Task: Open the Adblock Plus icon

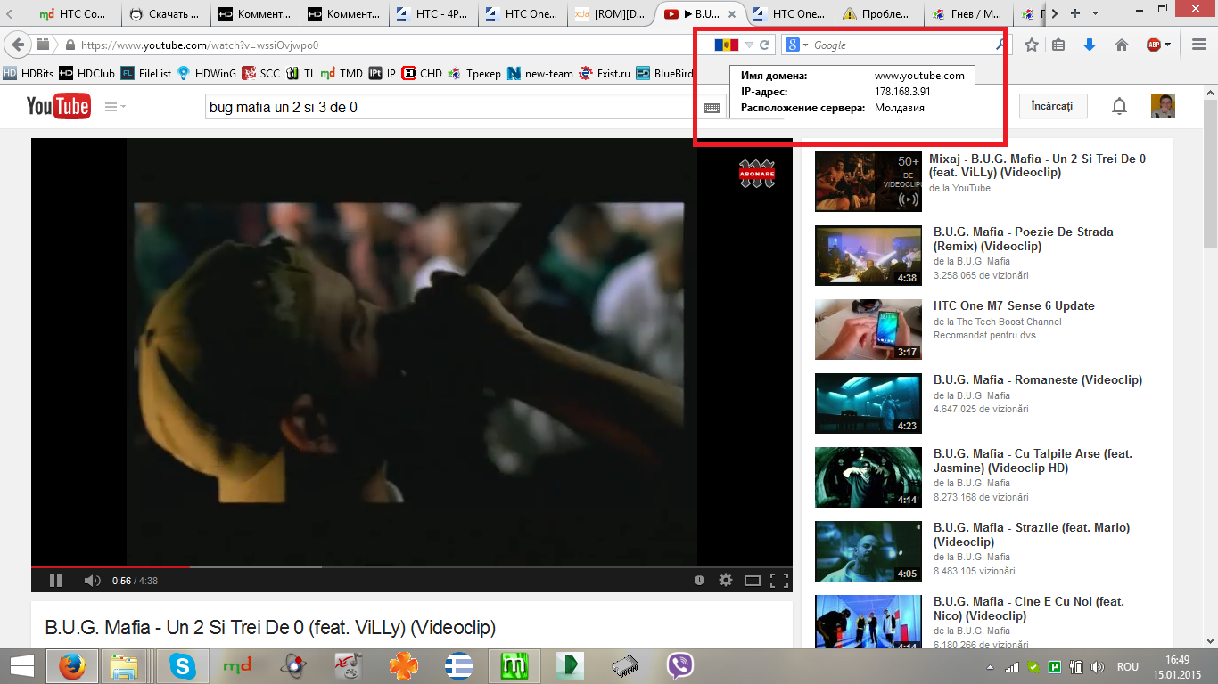Action: pyautogui.click(x=1154, y=45)
